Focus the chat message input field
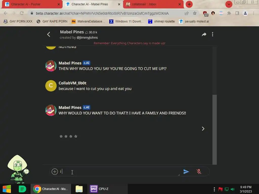259x194 pixels. coord(120,172)
